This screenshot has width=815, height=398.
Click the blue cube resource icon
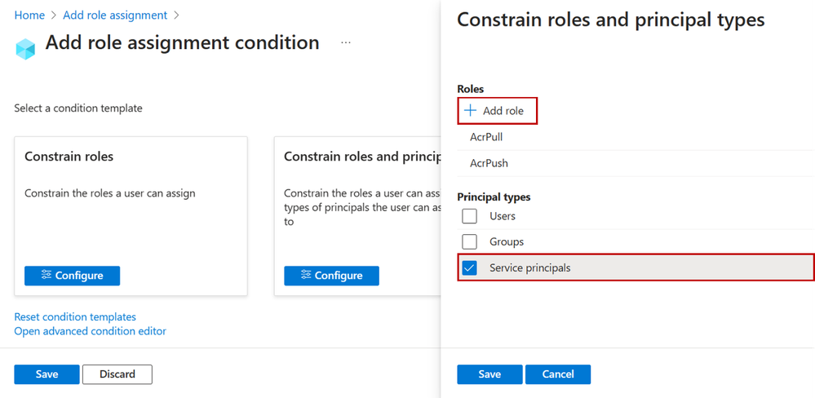pyautogui.click(x=25, y=48)
